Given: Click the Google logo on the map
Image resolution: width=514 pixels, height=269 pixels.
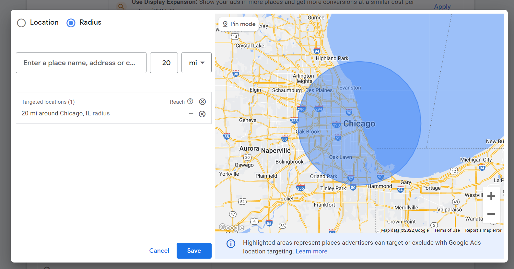Looking at the screenshot, I should pyautogui.click(x=231, y=228).
